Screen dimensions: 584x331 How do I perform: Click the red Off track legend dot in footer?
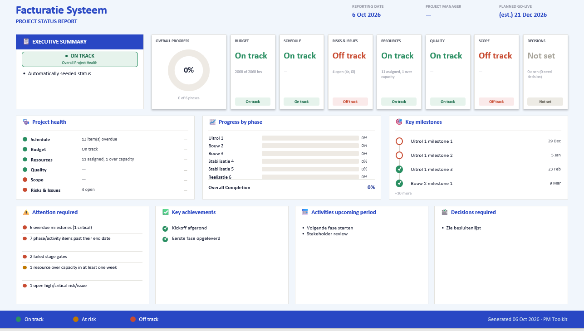coord(133,319)
